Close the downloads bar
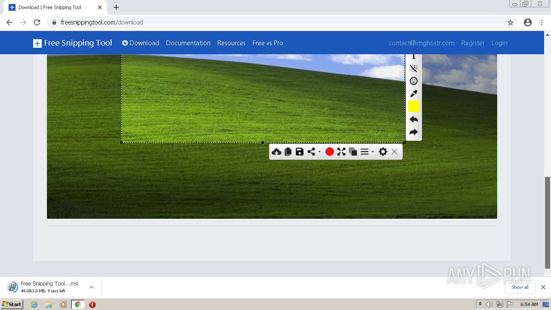This screenshot has height=310, width=551. tap(543, 287)
